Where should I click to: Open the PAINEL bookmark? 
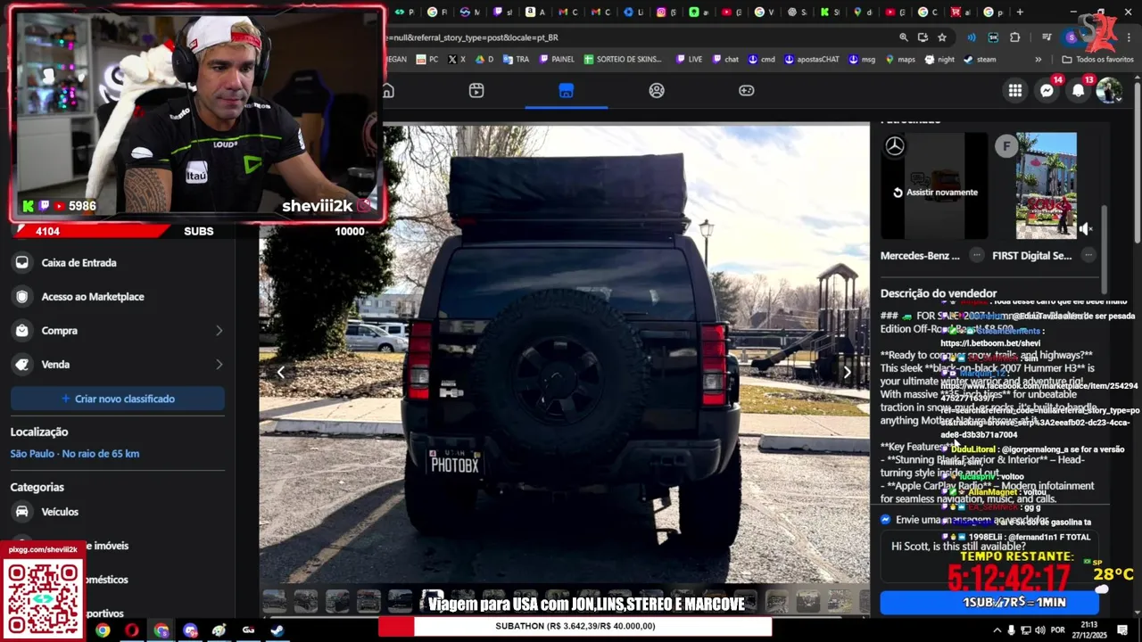coord(556,60)
